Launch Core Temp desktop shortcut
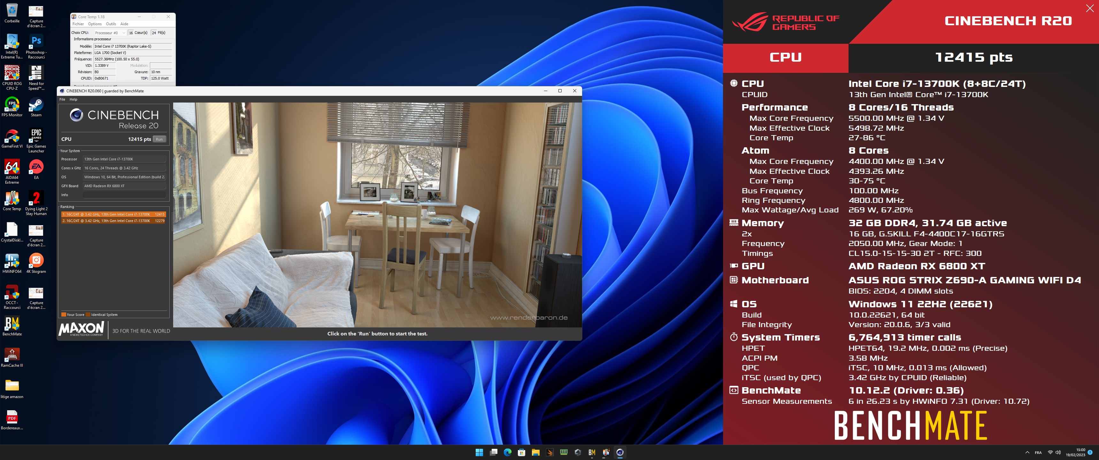The width and height of the screenshot is (1099, 460). tap(12, 201)
